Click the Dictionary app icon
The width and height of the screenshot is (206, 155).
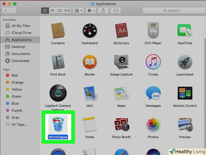tap(121, 30)
